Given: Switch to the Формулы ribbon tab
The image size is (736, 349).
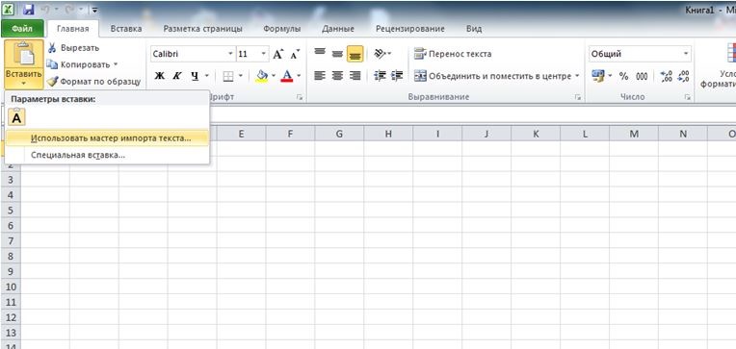Looking at the screenshot, I should coord(281,29).
